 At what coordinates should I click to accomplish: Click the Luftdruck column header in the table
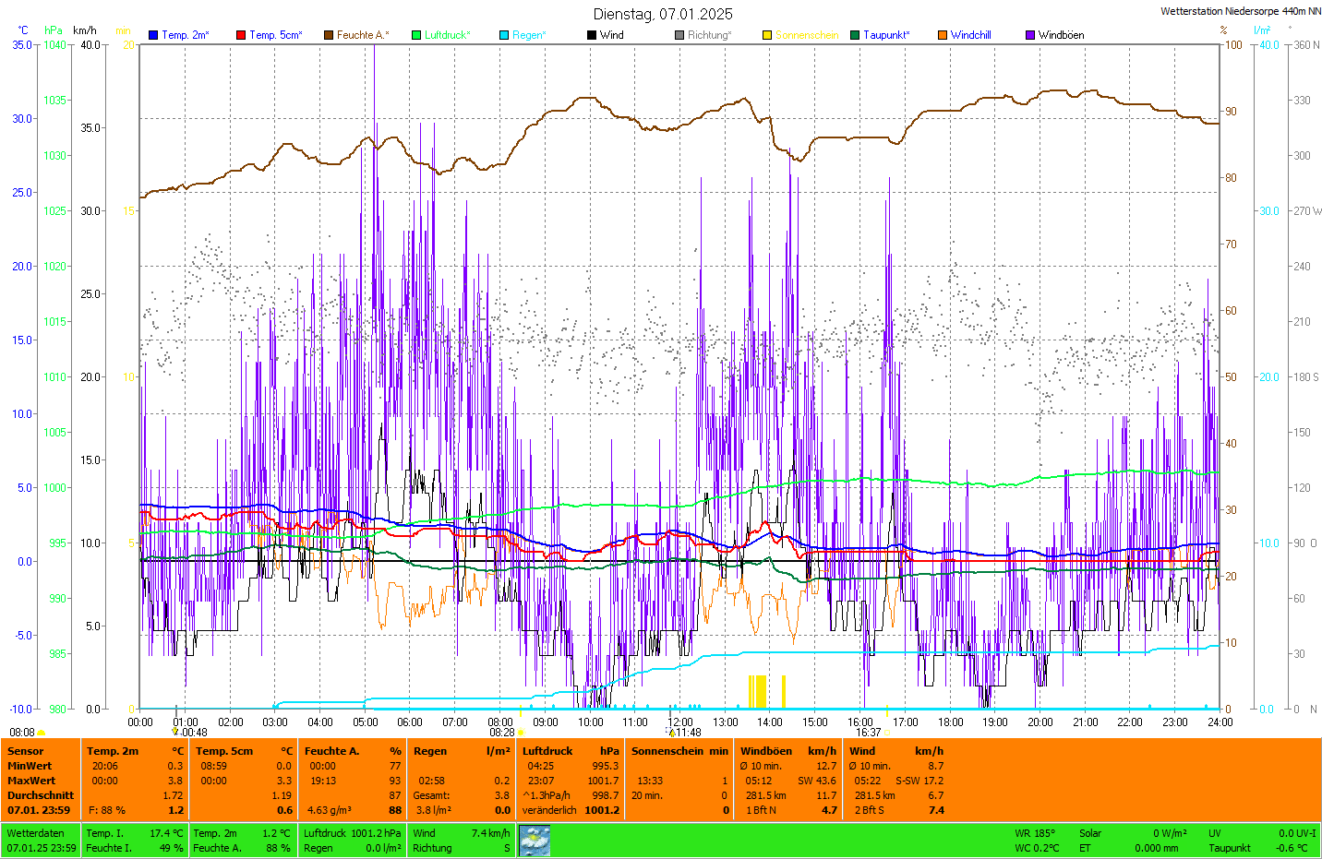(x=547, y=751)
